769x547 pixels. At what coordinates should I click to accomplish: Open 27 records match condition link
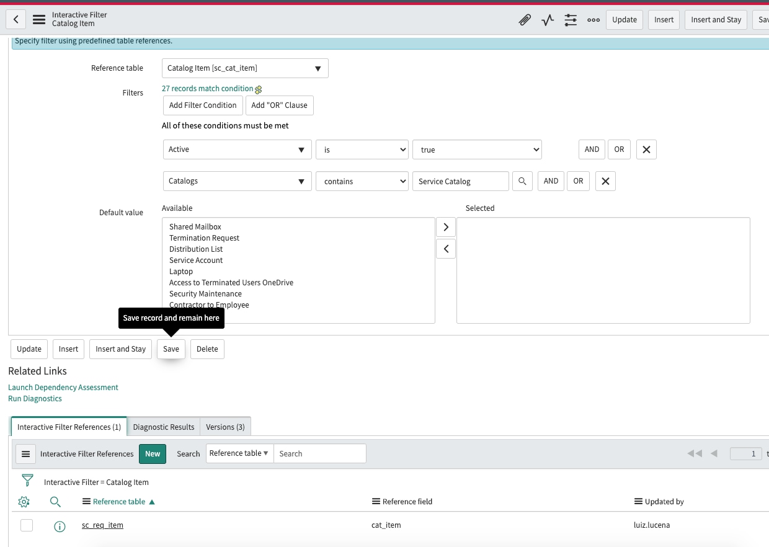point(208,89)
